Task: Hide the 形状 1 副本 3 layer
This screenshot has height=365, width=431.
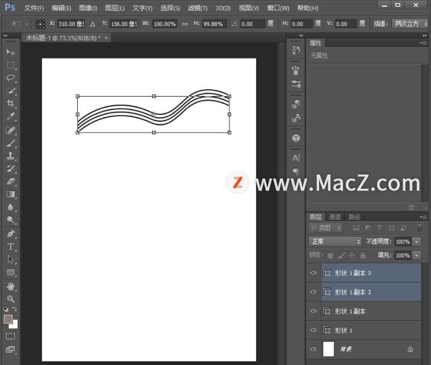Action: tap(313, 273)
